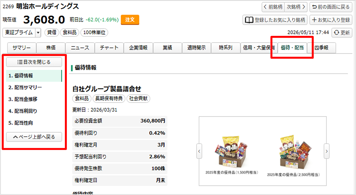Switch to the 適時開示 tab
This screenshot has width=356, height=195.
196,48
